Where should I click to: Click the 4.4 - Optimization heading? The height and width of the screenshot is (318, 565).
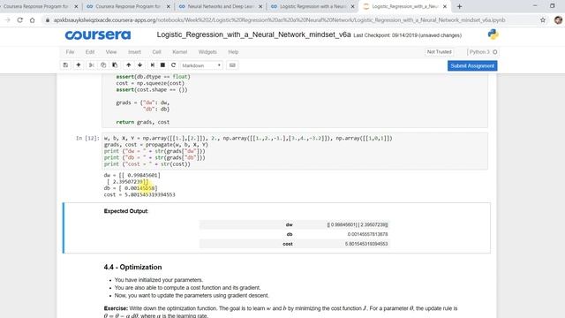(x=132, y=267)
